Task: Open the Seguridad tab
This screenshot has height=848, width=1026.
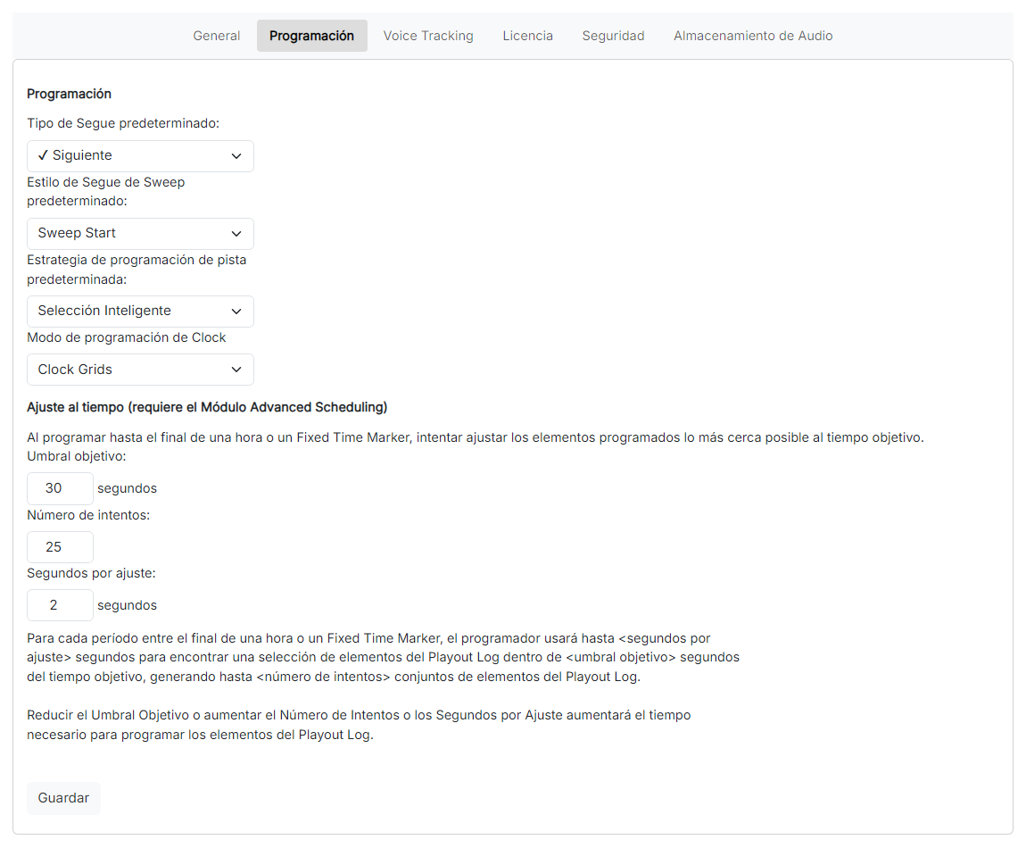Action: click(614, 36)
